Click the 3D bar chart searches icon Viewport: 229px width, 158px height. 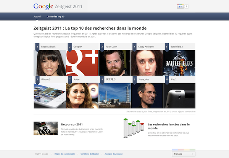tap(134, 128)
